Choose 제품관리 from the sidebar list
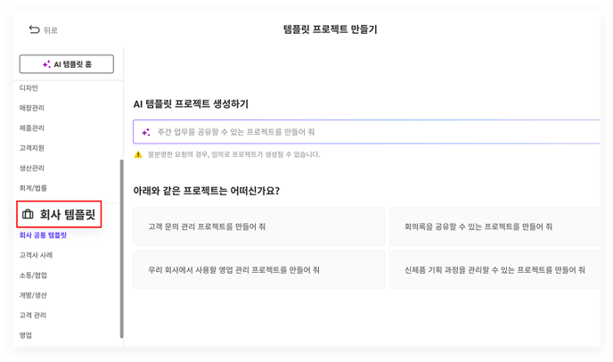Screen dimensions: 613x362 coord(32,128)
